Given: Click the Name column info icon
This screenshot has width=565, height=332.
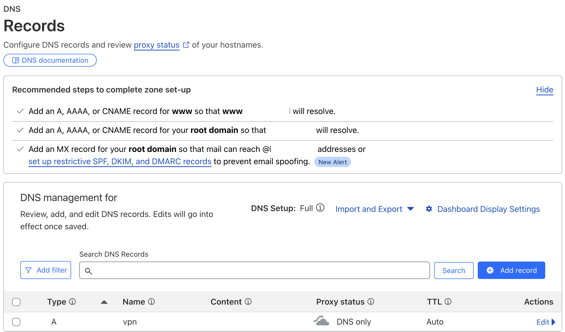Looking at the screenshot, I should [152, 302].
